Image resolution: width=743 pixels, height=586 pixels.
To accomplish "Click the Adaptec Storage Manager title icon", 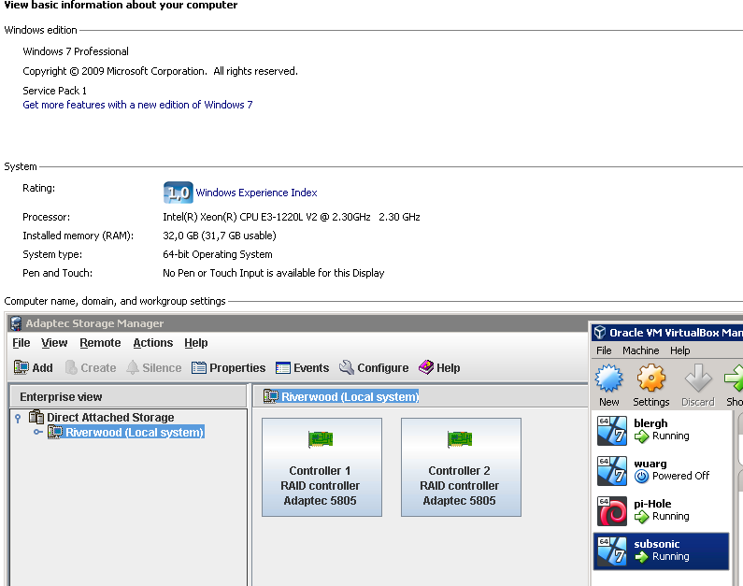I will 16,323.
